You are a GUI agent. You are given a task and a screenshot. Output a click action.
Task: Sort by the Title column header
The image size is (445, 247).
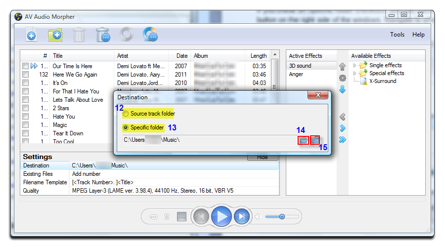pos(82,56)
